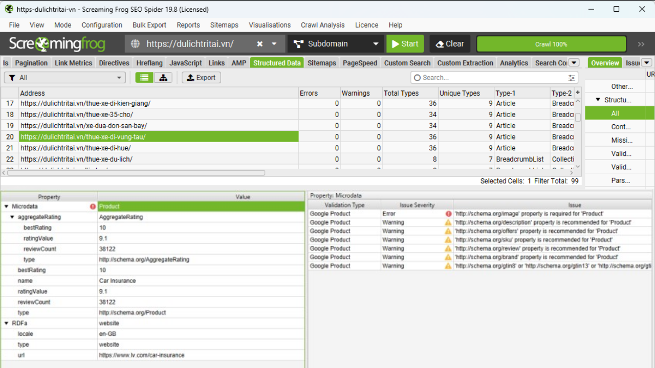655x368 pixels.
Task: Click the Crawl 100% progress bar
Action: click(551, 44)
